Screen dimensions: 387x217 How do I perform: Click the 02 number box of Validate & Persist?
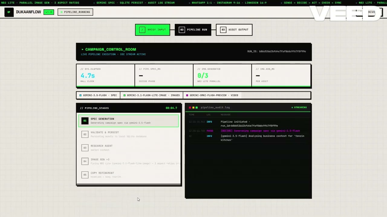[x=85, y=134]
